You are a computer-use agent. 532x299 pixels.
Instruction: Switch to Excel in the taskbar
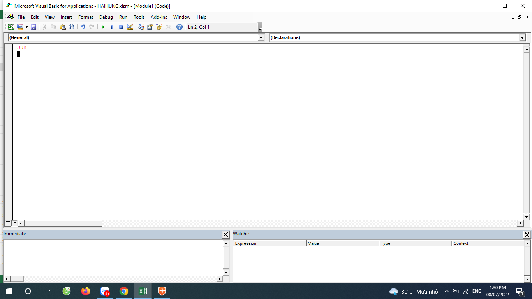tap(143, 291)
